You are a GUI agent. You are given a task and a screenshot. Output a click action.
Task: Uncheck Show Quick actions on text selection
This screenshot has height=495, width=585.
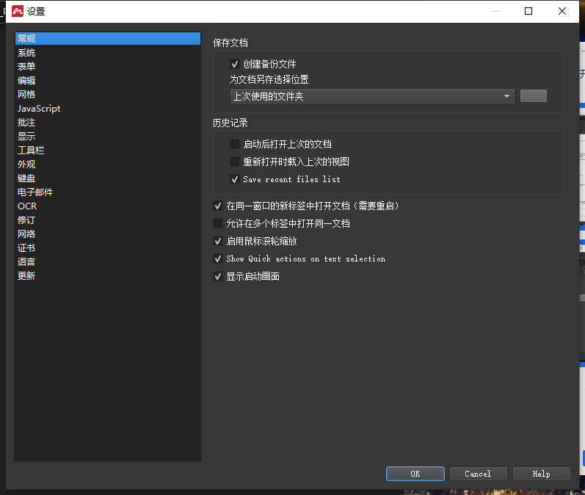(x=218, y=259)
